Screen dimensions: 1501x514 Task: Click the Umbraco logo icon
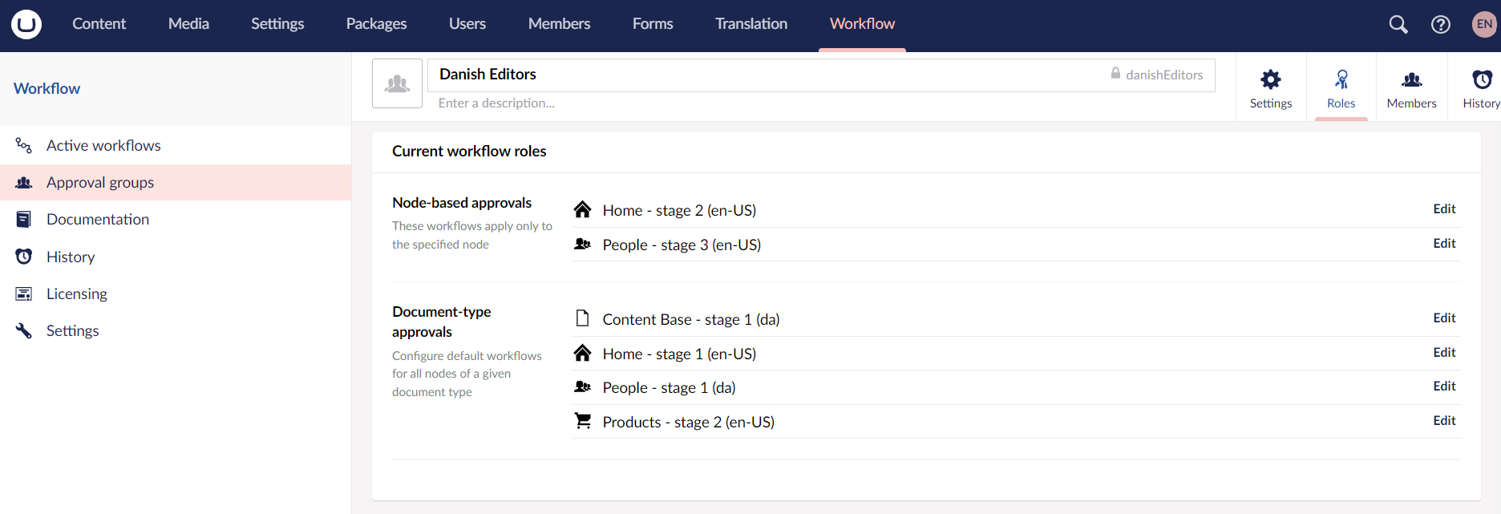26,24
